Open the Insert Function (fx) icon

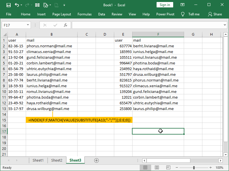(65, 25)
